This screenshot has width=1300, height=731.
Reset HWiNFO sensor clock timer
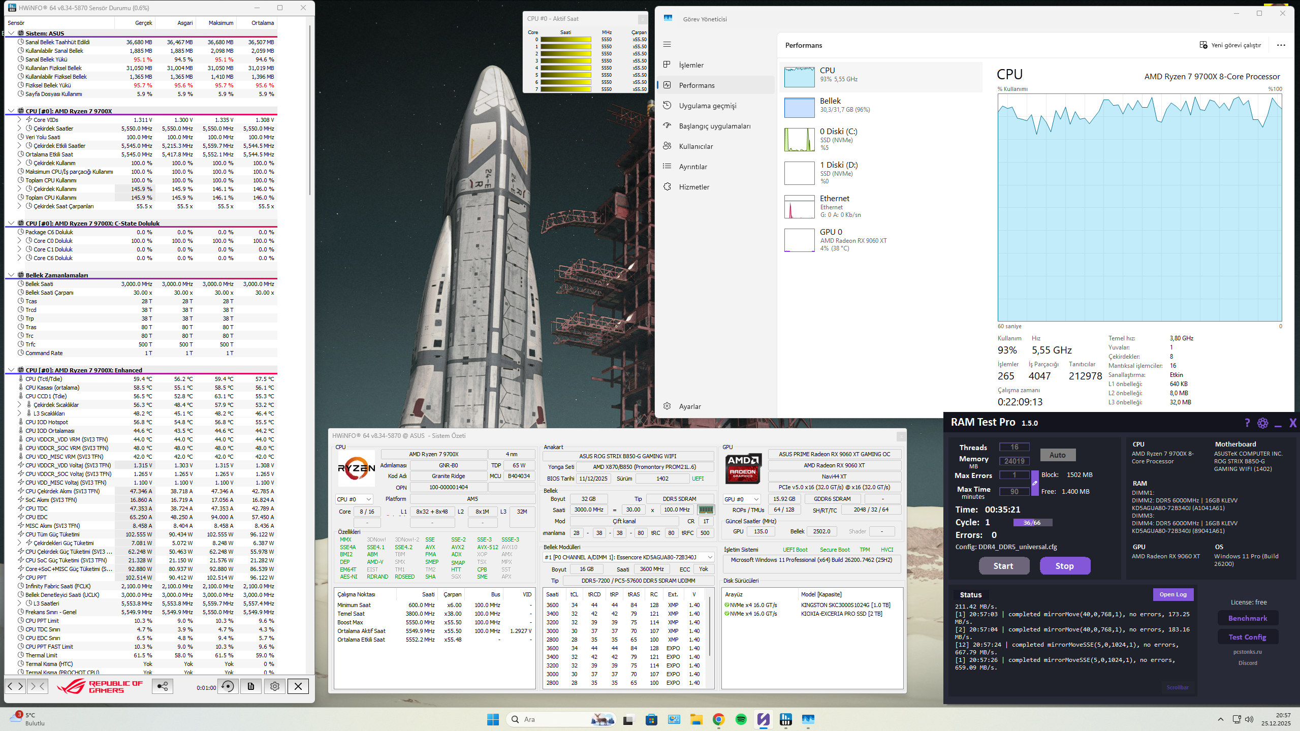pyautogui.click(x=228, y=686)
